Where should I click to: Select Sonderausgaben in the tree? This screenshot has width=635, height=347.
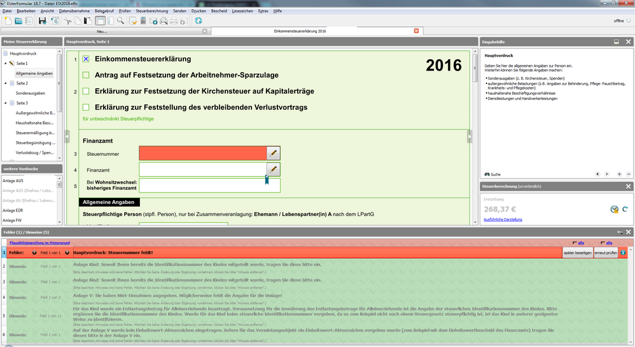click(x=31, y=93)
